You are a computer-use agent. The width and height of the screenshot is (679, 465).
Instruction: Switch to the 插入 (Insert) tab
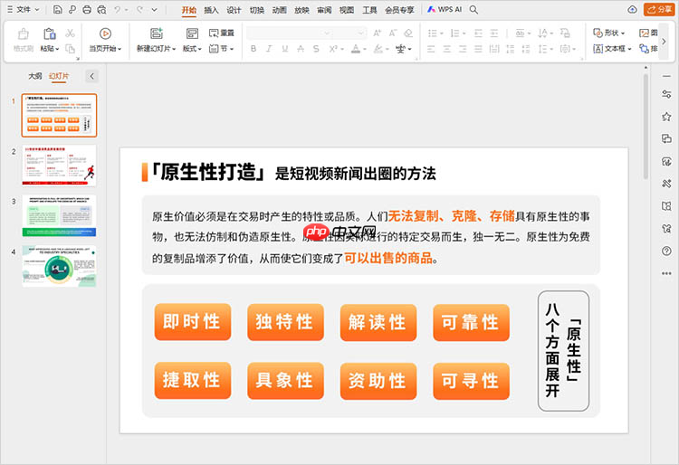point(211,10)
